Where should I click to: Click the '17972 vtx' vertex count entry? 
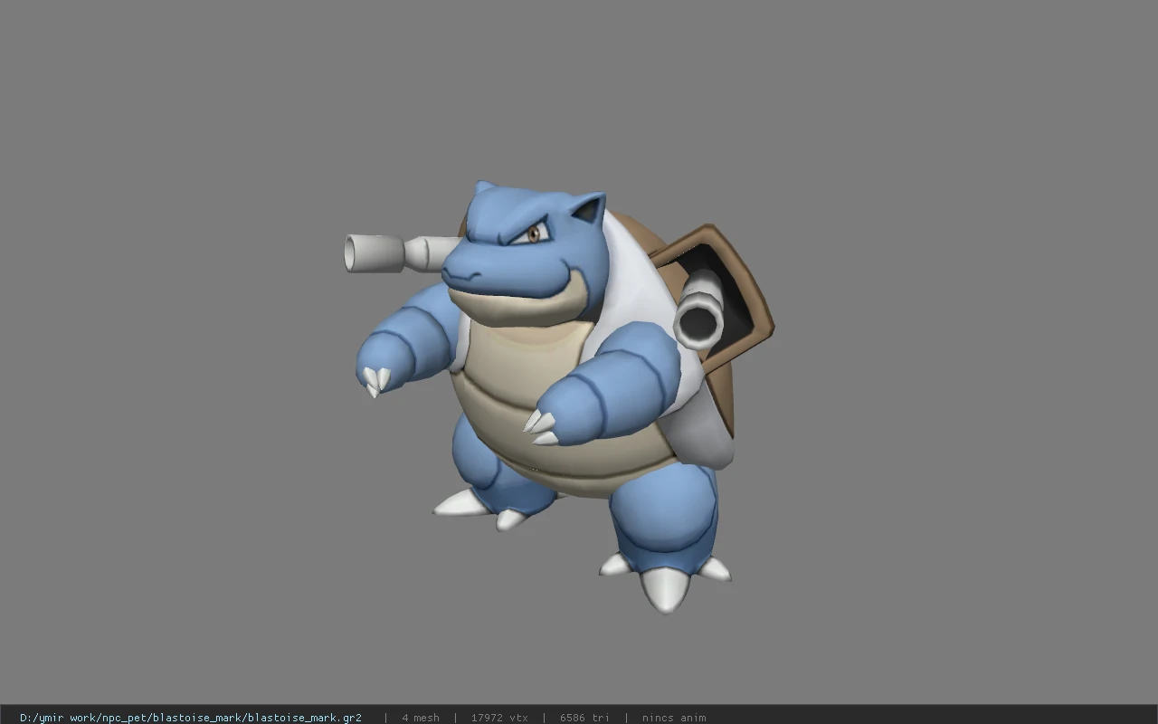[x=499, y=718]
